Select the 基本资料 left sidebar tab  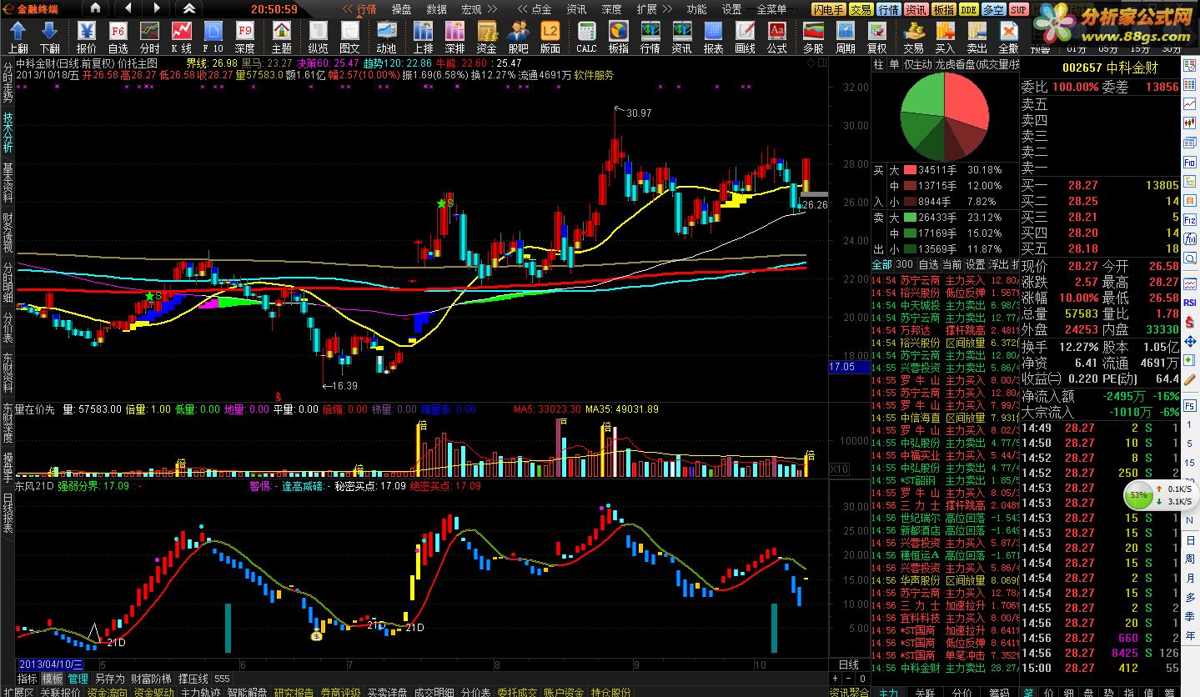[8, 183]
